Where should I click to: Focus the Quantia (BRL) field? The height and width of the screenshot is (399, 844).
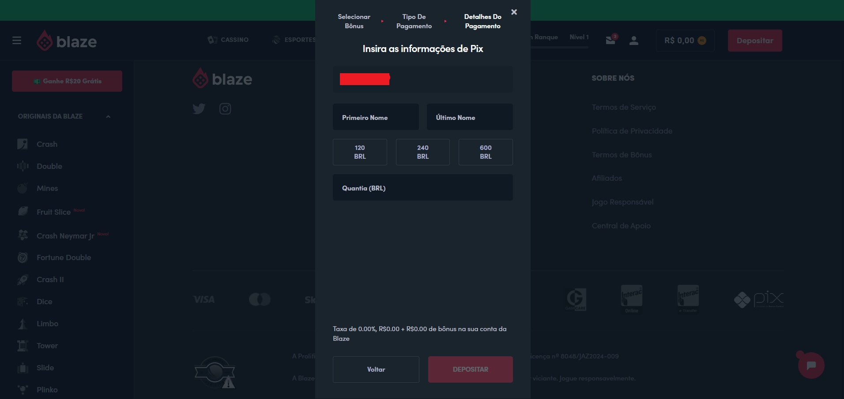pyautogui.click(x=423, y=187)
